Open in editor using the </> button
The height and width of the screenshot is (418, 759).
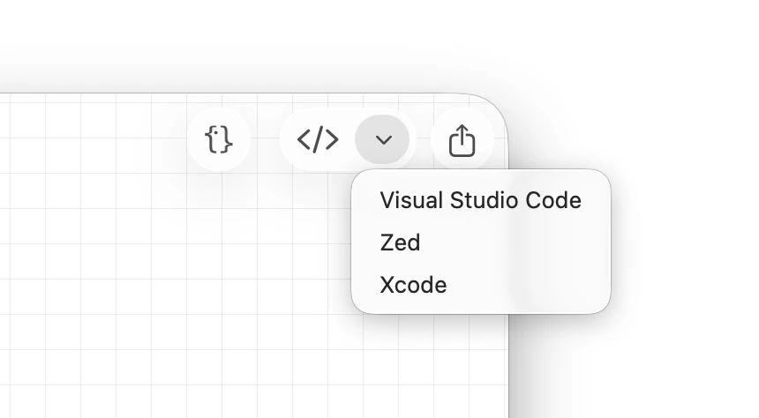coord(318,139)
